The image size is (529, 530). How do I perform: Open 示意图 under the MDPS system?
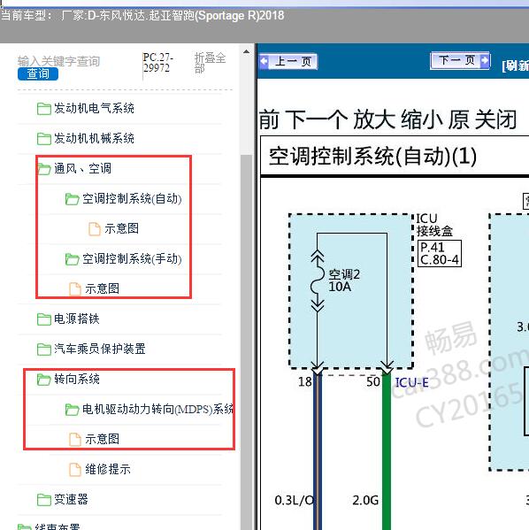(102, 439)
